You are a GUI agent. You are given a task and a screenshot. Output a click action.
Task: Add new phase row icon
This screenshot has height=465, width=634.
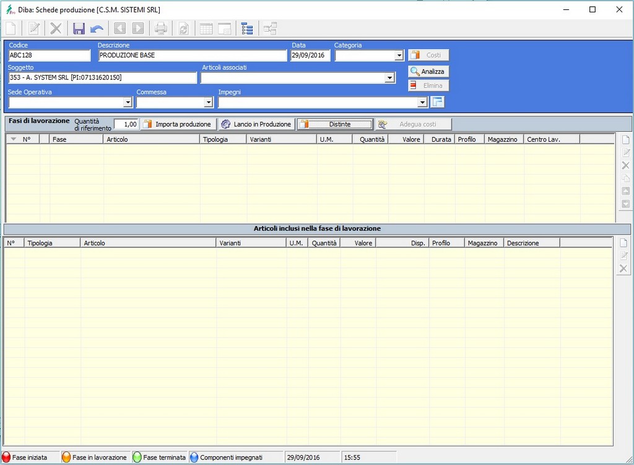[625, 140]
